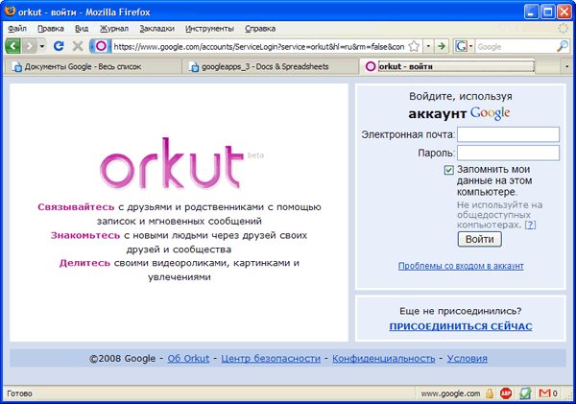The image size is (576, 404).
Task: Click the Делитесь heading text
Action: tap(84, 263)
